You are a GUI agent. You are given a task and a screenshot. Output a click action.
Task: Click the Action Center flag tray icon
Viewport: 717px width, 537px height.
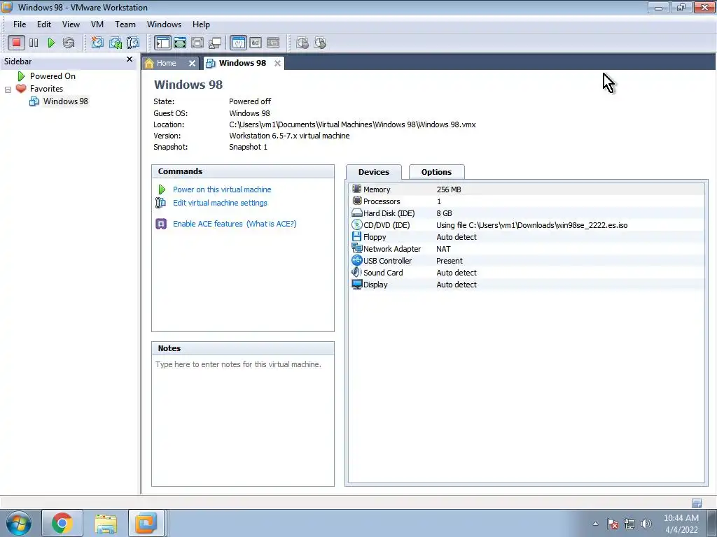[x=613, y=524]
